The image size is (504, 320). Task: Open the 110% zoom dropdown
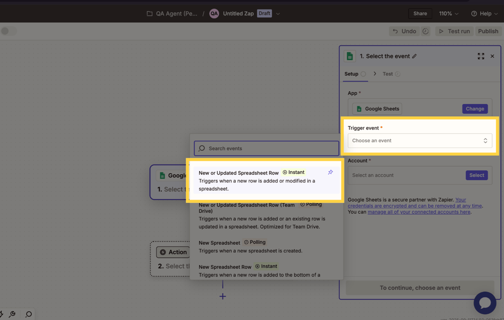(449, 13)
